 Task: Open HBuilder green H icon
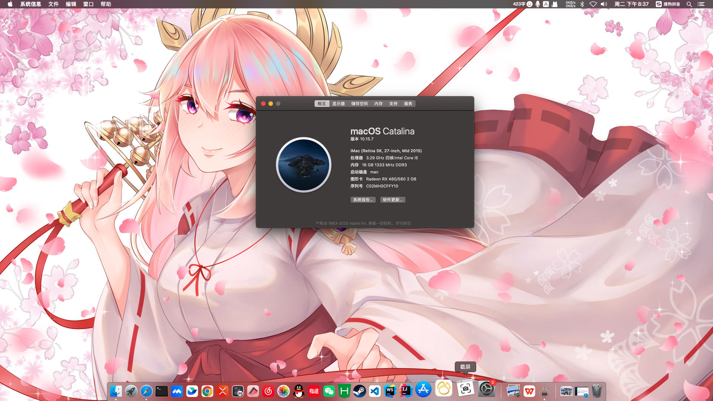344,391
